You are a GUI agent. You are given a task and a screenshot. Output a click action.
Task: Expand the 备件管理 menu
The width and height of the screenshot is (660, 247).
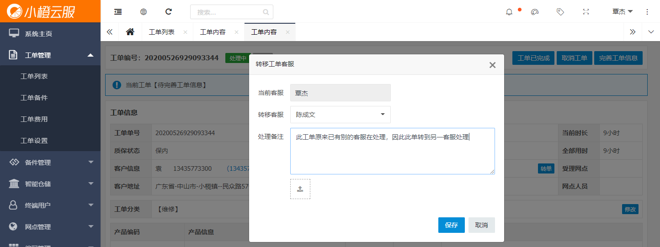[90, 162]
